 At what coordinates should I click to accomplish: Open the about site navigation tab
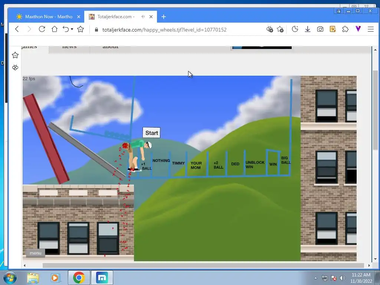pyautogui.click(x=111, y=47)
